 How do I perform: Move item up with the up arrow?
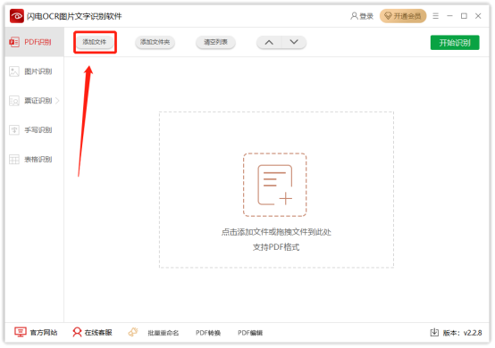269,42
